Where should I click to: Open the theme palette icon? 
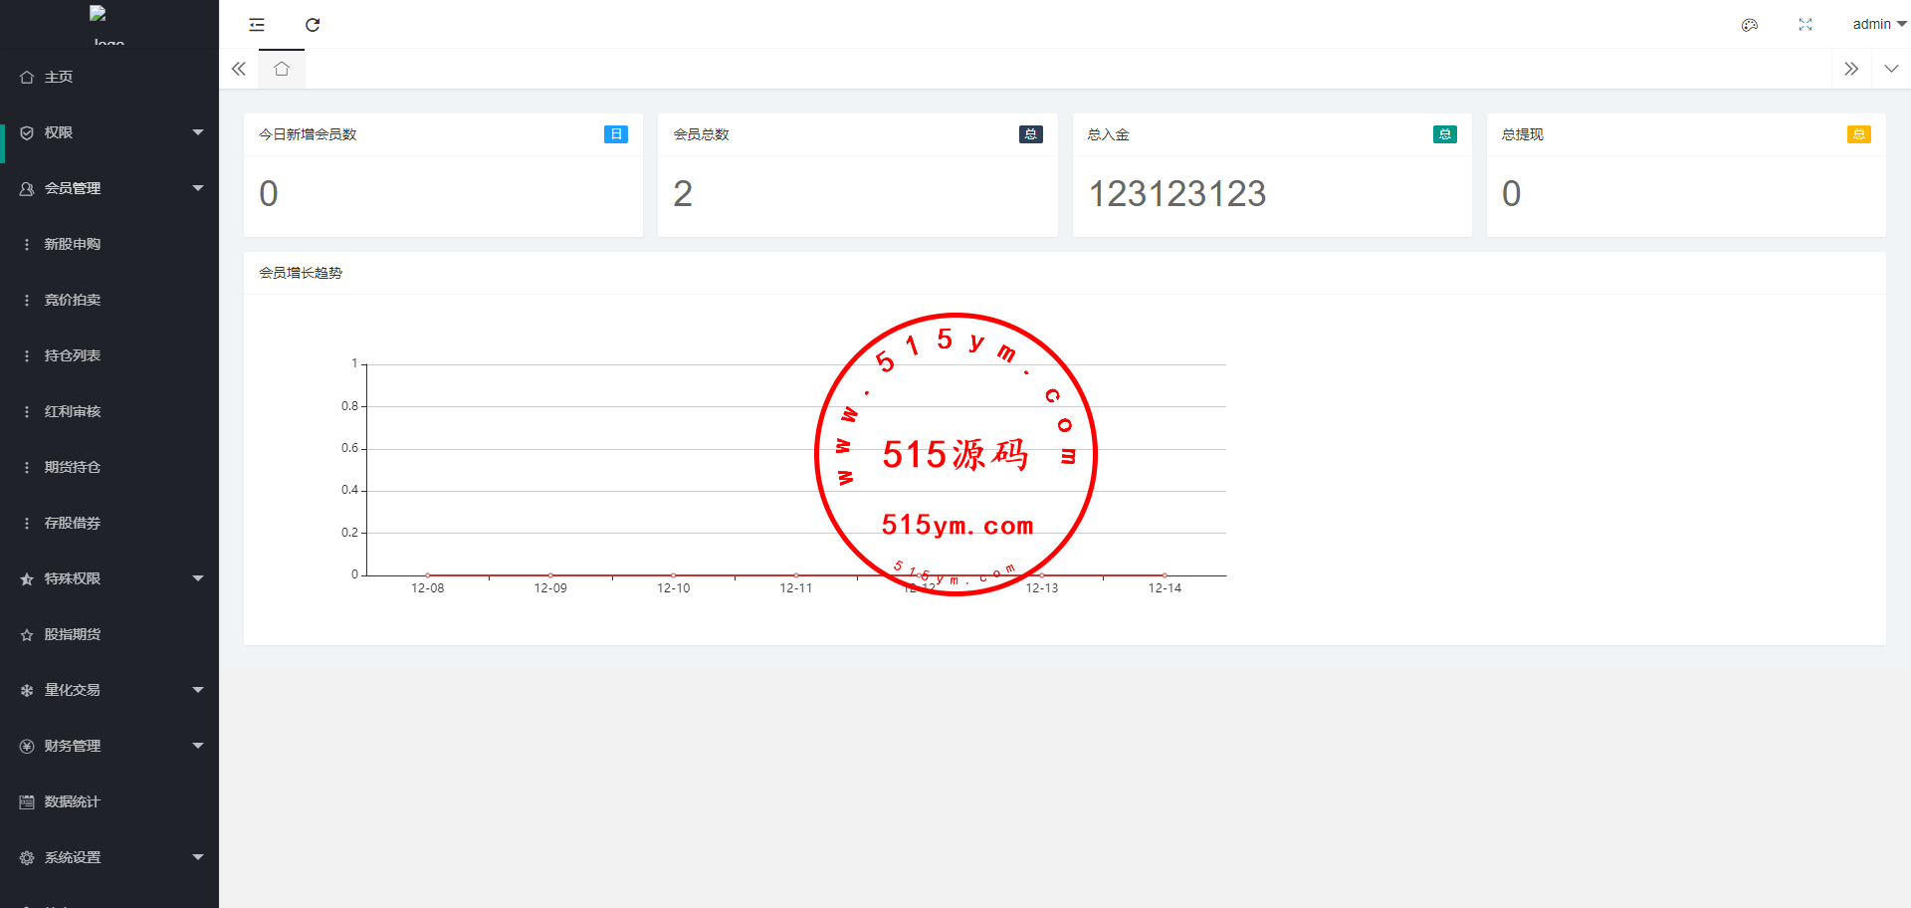[x=1749, y=25]
